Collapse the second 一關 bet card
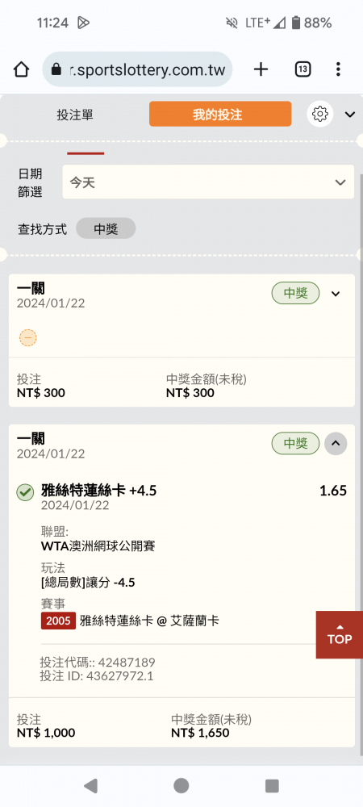Screen dimensions: 363x807 click(x=336, y=443)
